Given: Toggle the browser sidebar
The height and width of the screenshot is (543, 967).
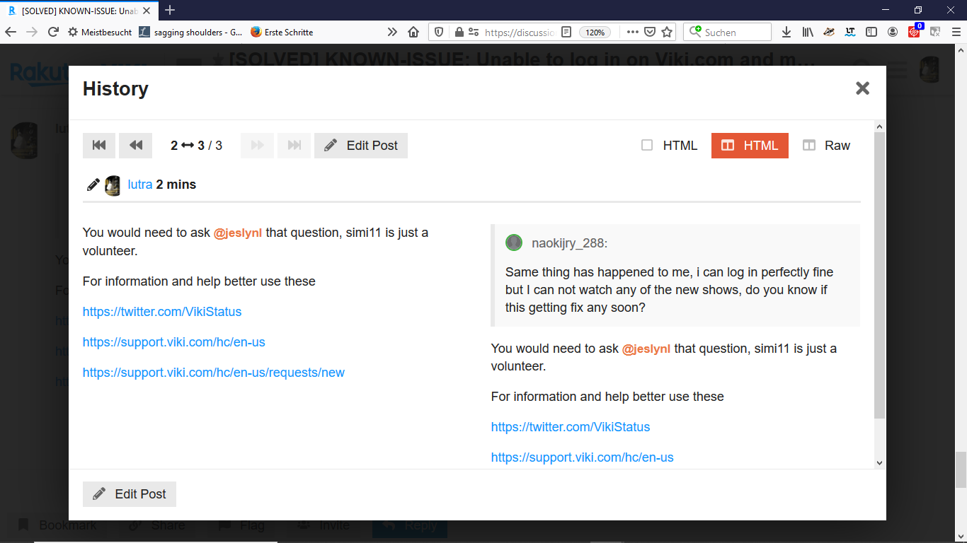Looking at the screenshot, I should tap(871, 32).
